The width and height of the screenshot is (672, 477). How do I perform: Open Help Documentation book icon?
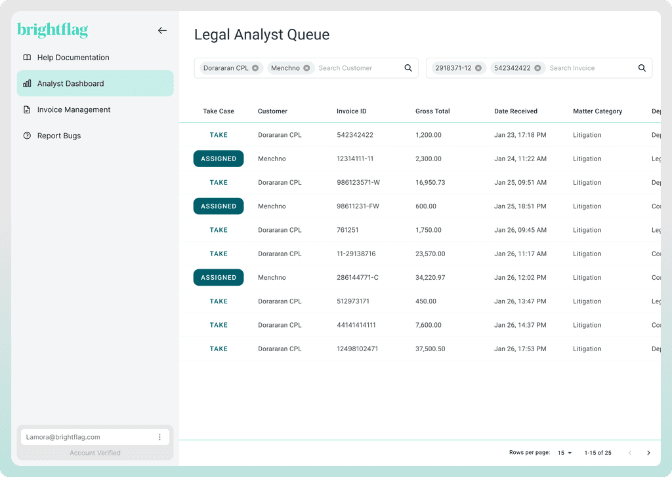27,57
